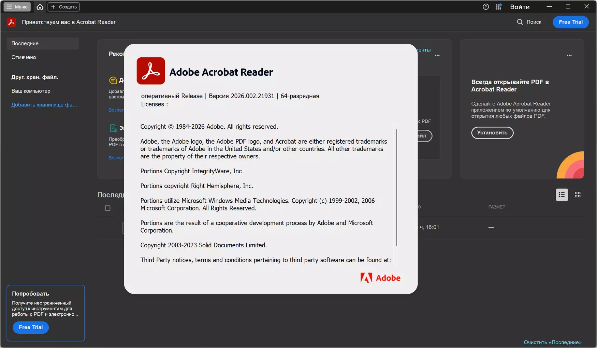This screenshot has height=348, width=597.
Task: Click the scrollbar in the About dialog
Action: 396,187
